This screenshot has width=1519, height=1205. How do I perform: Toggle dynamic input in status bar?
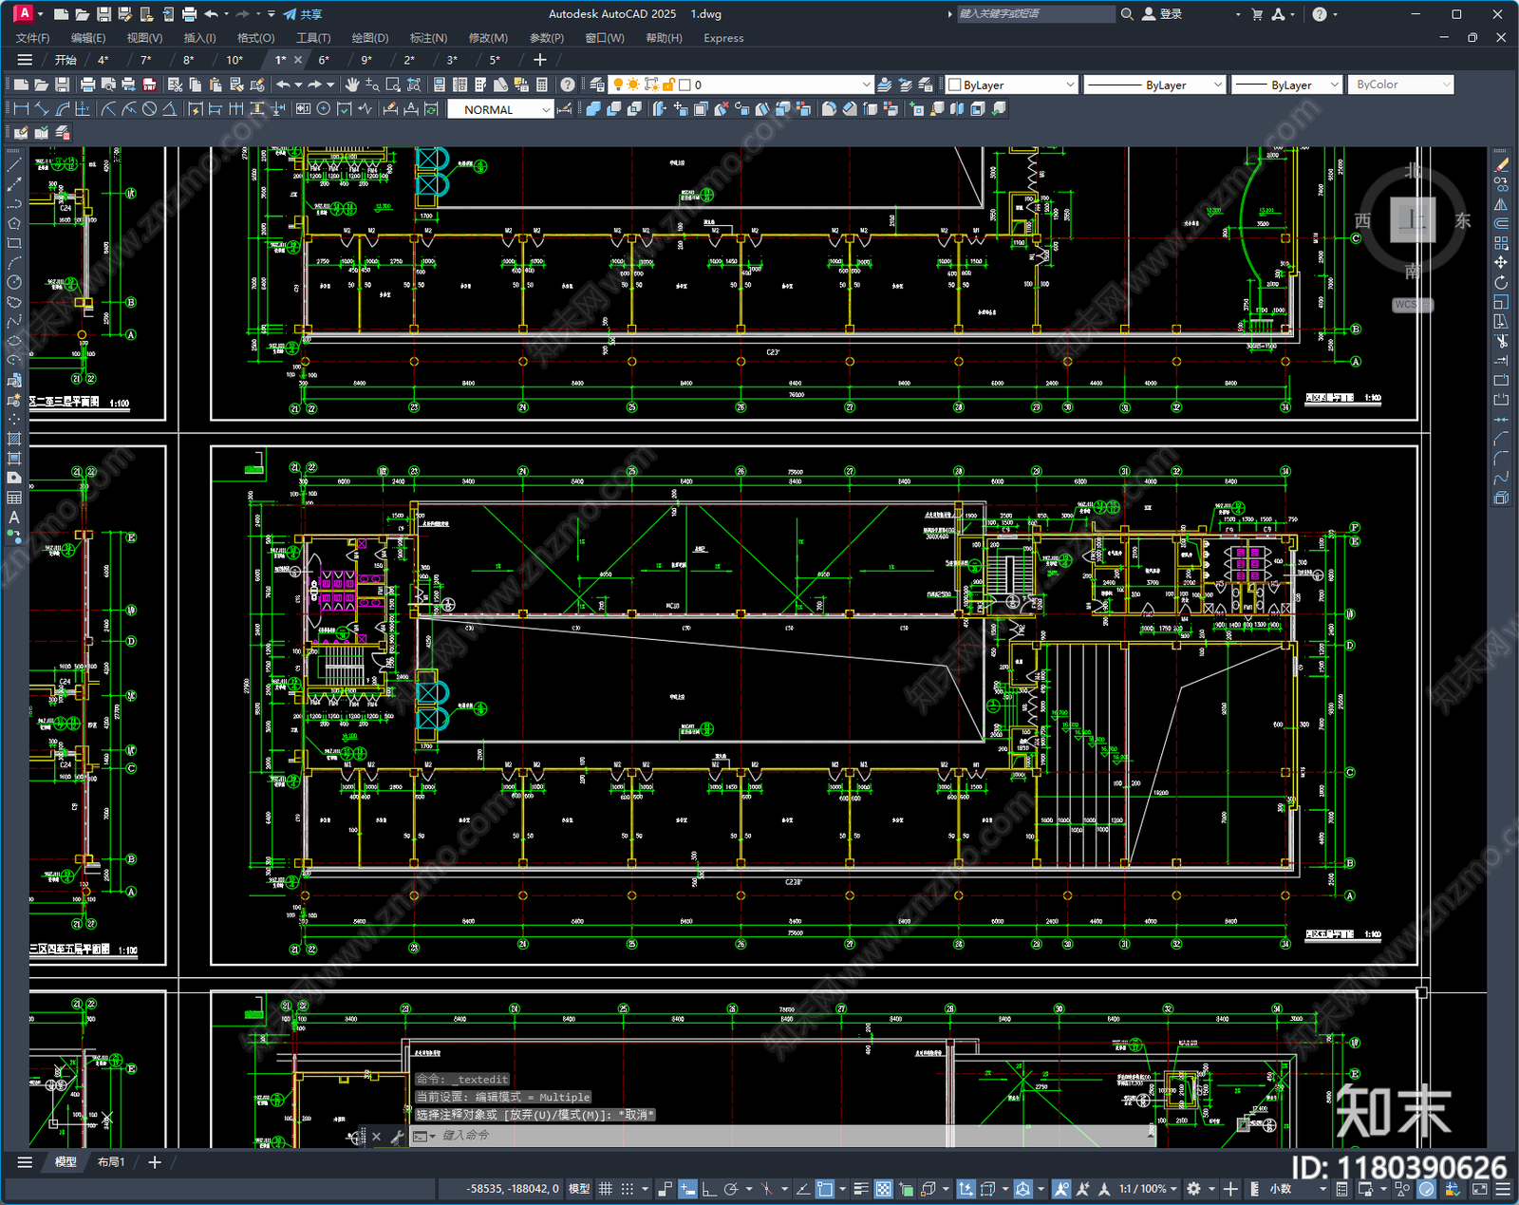click(686, 1189)
